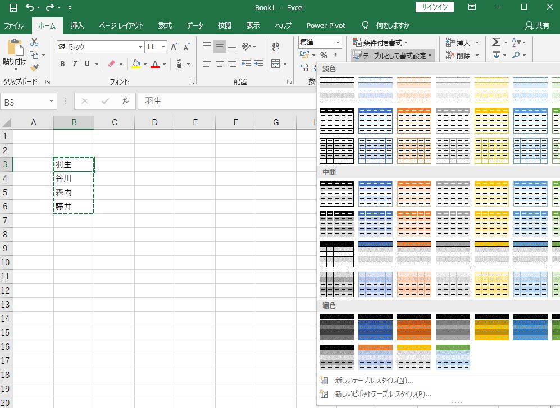Open the ファイル tab
560x408 pixels.
click(x=13, y=25)
